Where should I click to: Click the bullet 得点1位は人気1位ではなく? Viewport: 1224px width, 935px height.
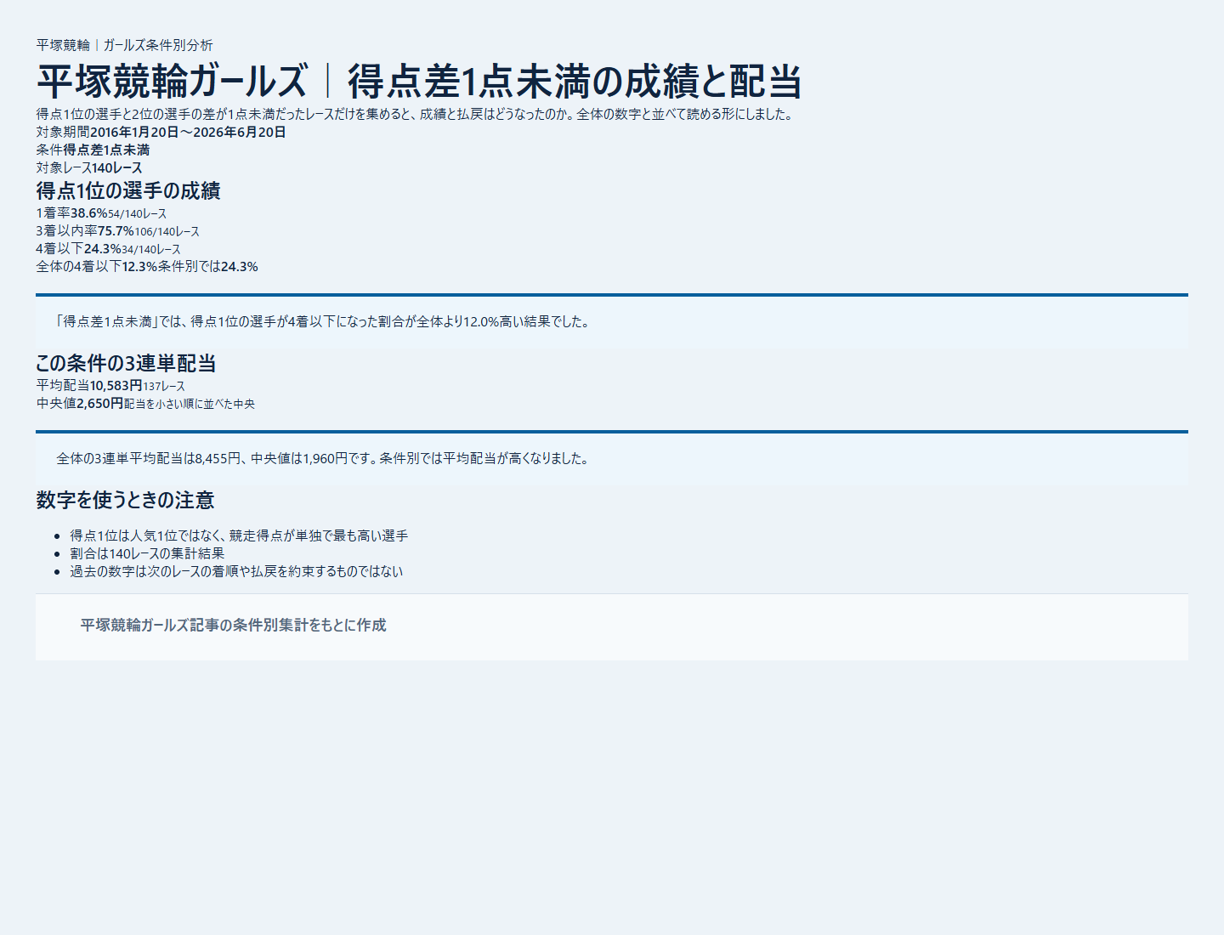pos(239,535)
